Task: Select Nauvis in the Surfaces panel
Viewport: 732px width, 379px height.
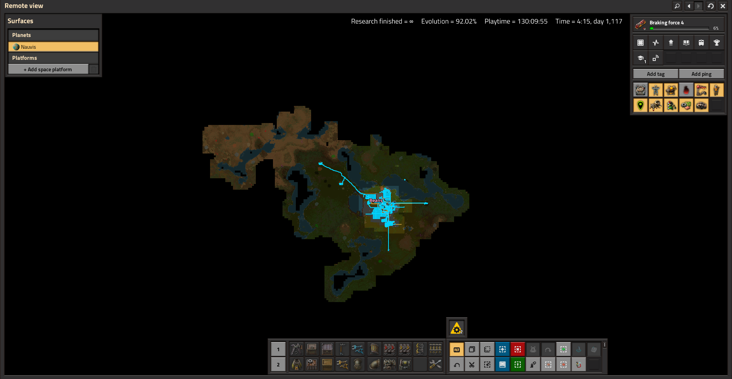Action: pos(53,46)
